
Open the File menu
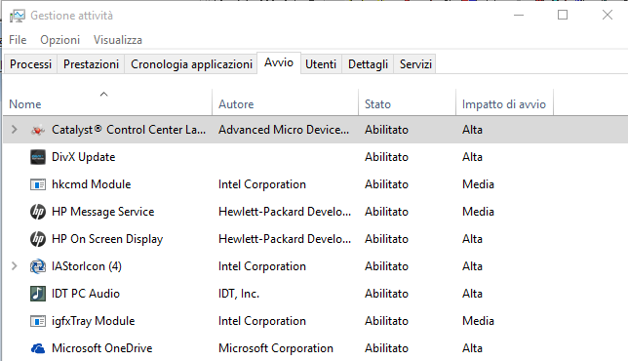18,40
